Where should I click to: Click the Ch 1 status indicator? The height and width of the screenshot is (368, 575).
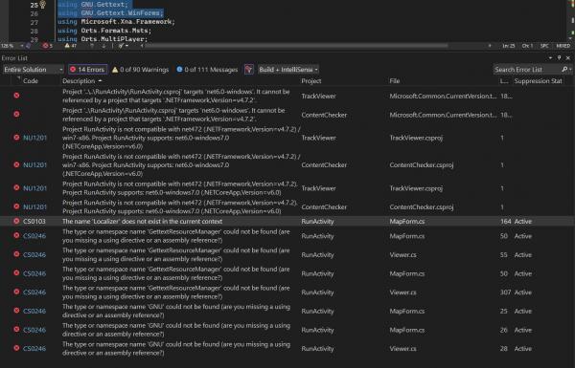(x=527, y=46)
